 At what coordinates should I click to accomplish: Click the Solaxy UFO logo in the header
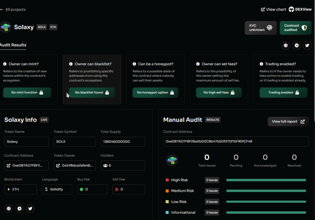[x=6, y=27]
